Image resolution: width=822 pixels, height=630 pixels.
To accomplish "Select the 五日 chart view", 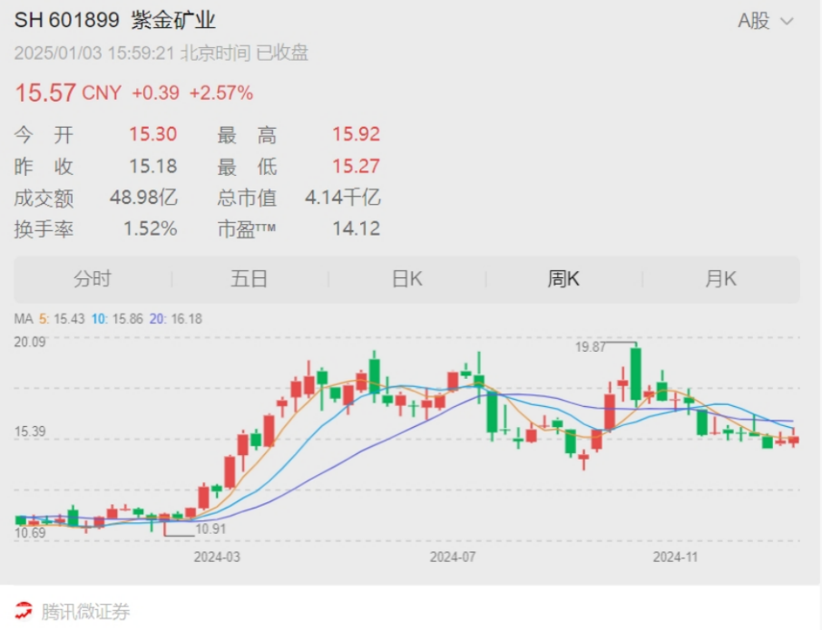I will click(x=249, y=278).
